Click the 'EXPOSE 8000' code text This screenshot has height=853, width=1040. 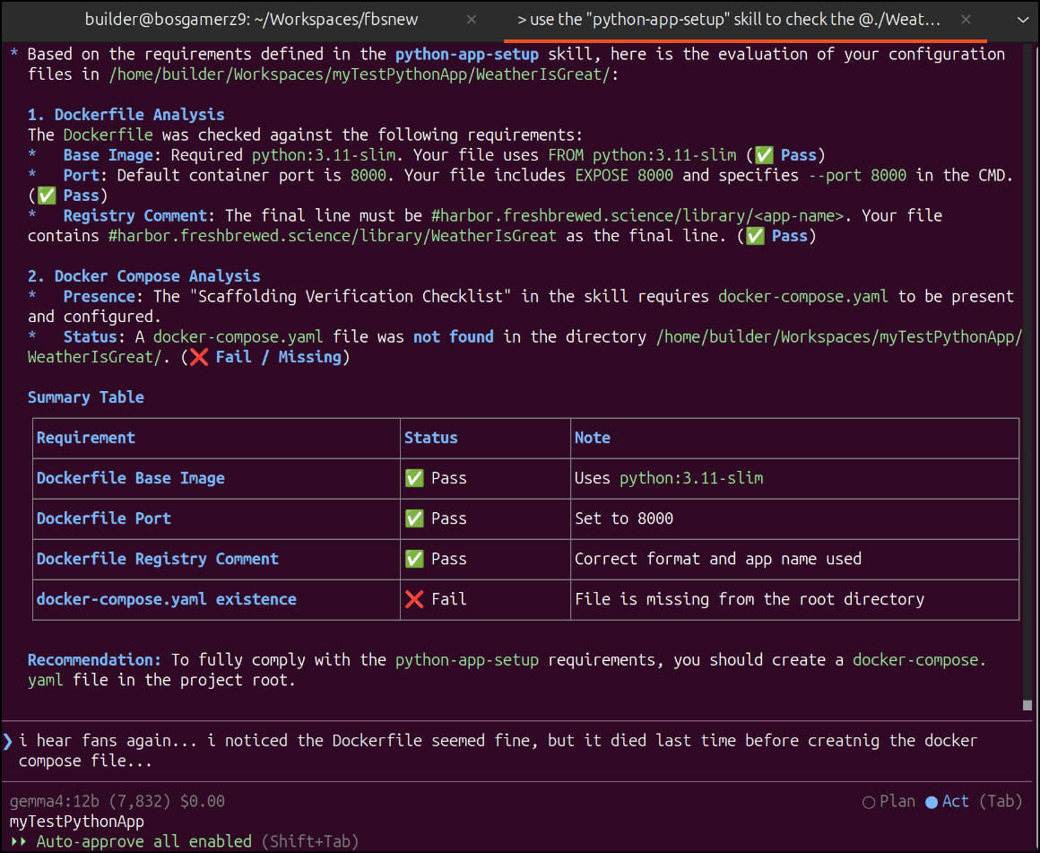tap(623, 175)
